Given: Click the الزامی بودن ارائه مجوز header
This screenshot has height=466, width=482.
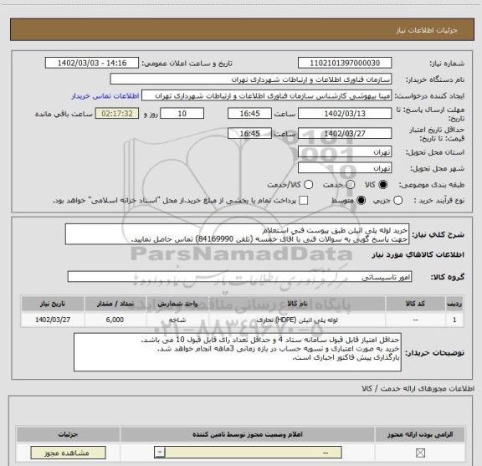Looking at the screenshot, I should pyautogui.click(x=420, y=434).
